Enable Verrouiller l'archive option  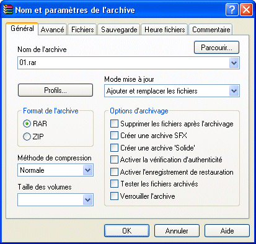coord(114,196)
